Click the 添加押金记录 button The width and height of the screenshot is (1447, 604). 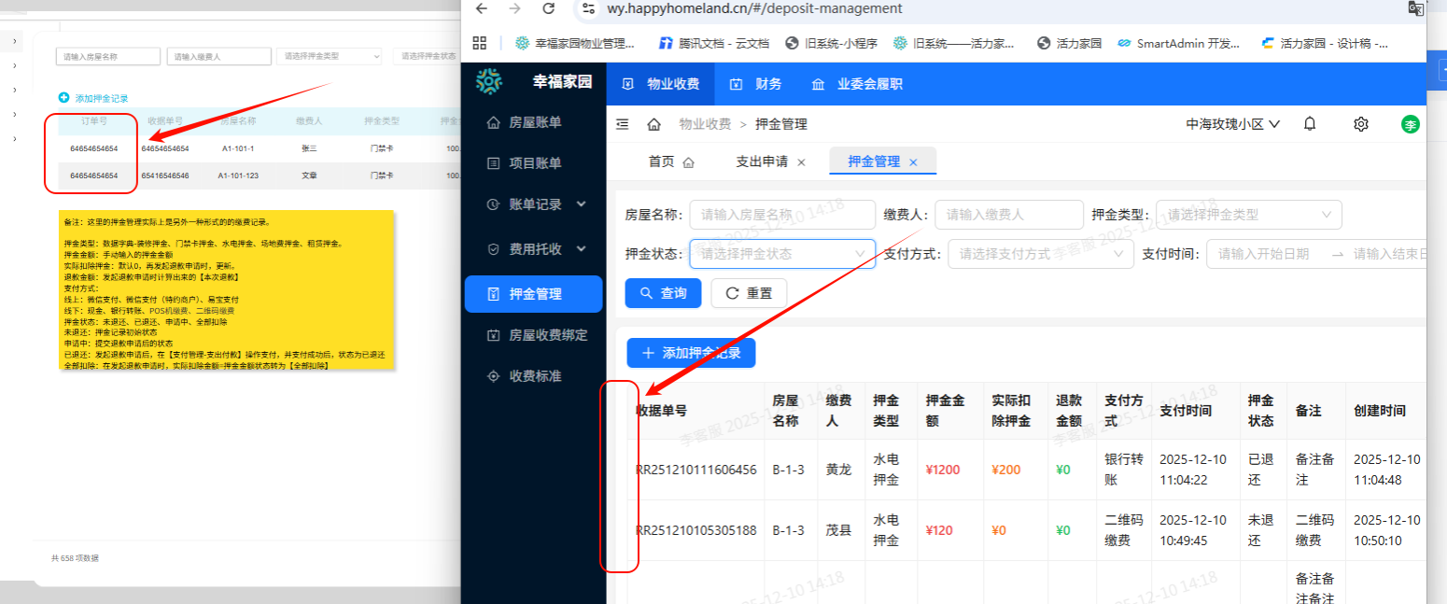690,352
